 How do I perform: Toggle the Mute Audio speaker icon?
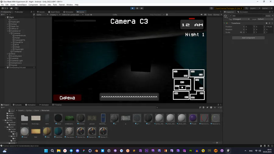pos(202,15)
